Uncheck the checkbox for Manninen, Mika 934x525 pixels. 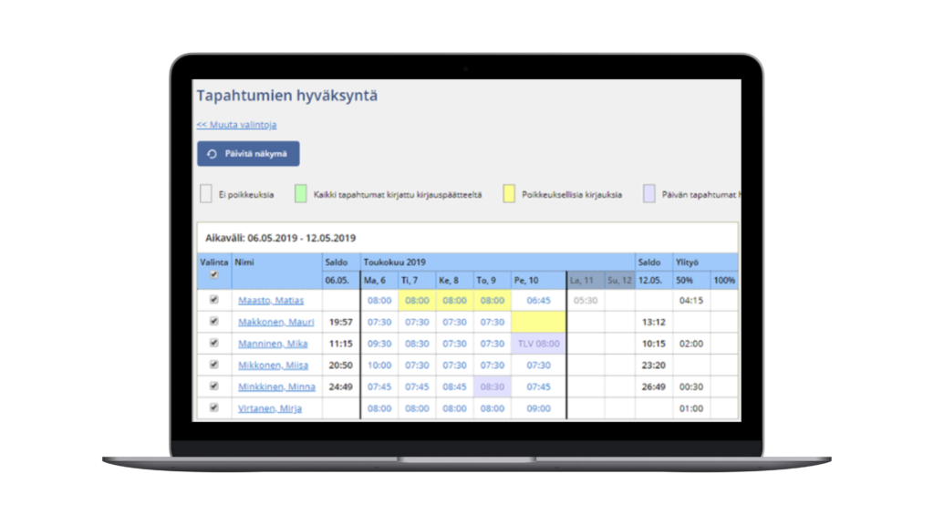click(214, 344)
